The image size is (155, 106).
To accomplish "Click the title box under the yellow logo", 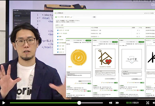I will [x=79, y=72].
